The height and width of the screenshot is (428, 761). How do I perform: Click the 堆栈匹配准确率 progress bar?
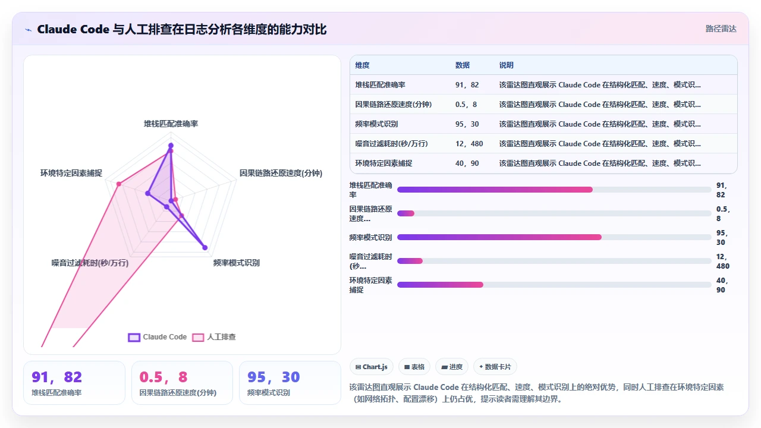click(554, 190)
